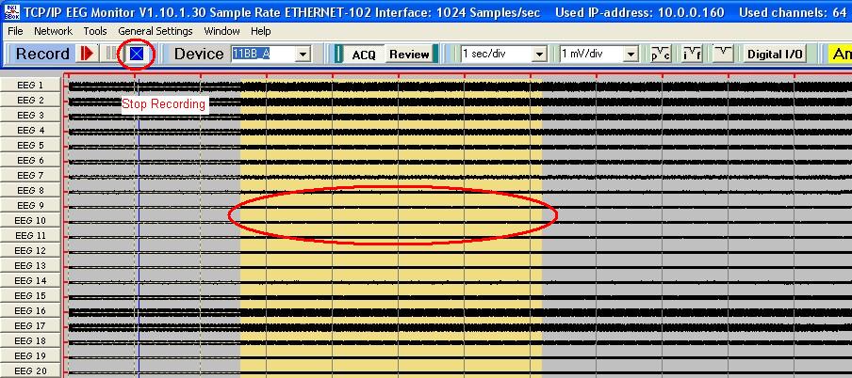Open the Network menu
Image resolution: width=852 pixels, height=378 pixels.
pyautogui.click(x=53, y=31)
